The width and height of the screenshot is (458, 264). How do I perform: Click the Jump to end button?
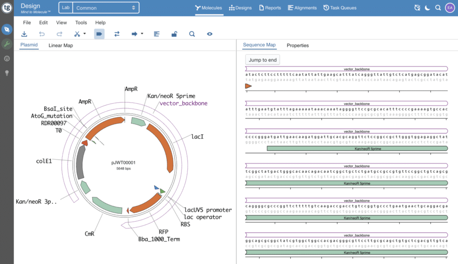click(x=263, y=60)
